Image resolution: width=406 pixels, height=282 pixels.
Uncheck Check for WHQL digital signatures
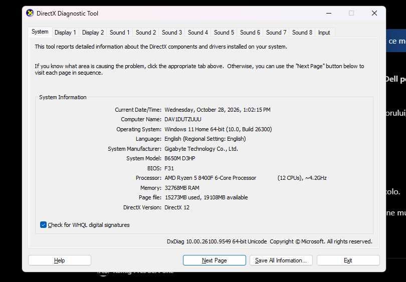point(43,224)
